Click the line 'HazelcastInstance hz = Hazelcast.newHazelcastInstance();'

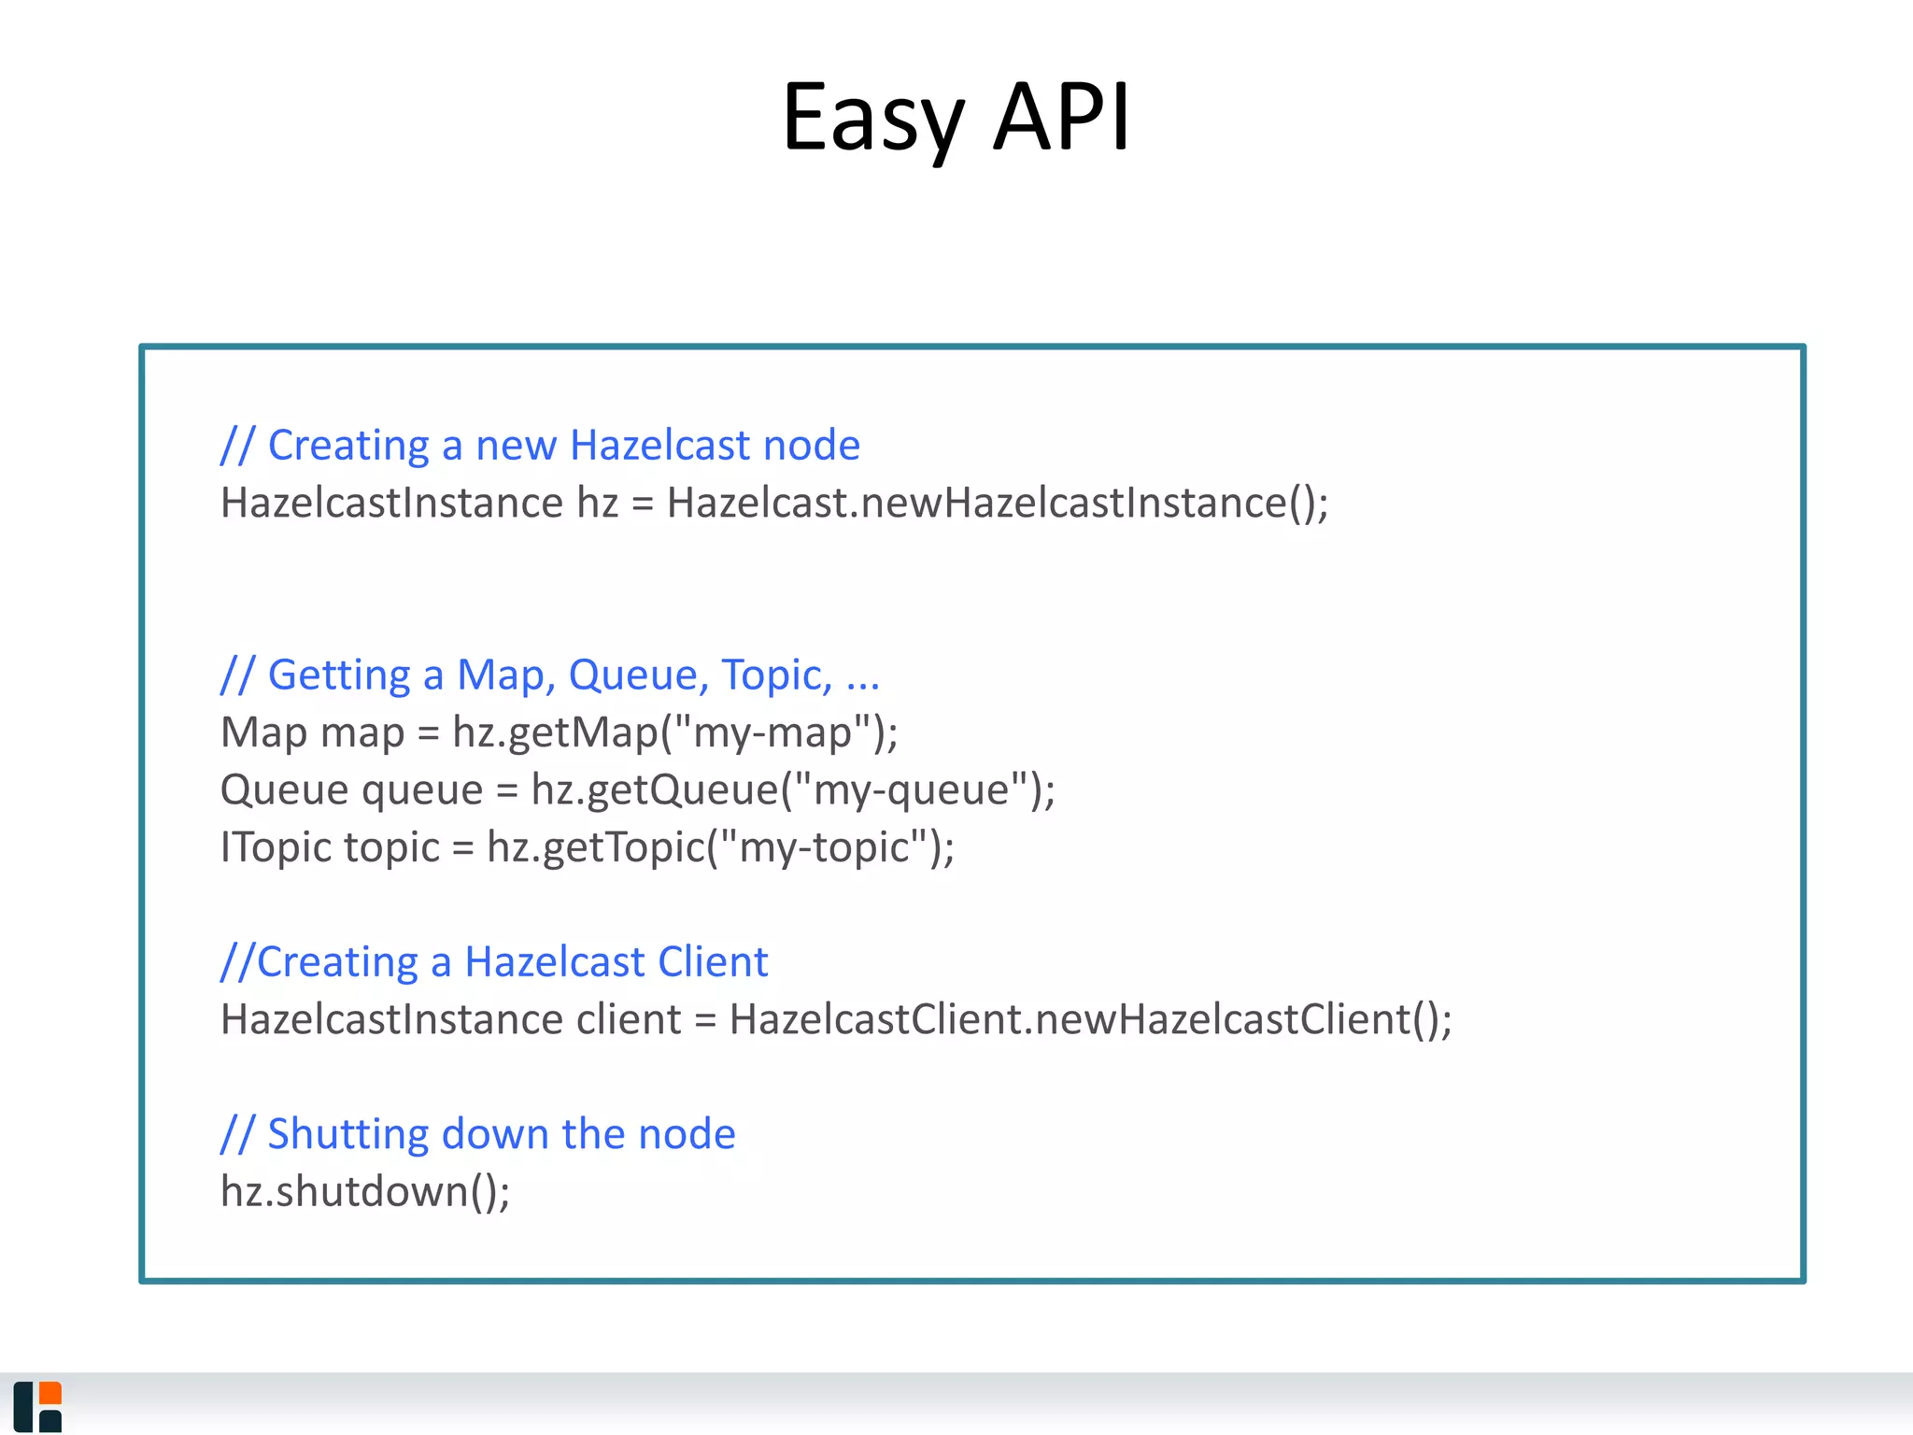tap(774, 503)
